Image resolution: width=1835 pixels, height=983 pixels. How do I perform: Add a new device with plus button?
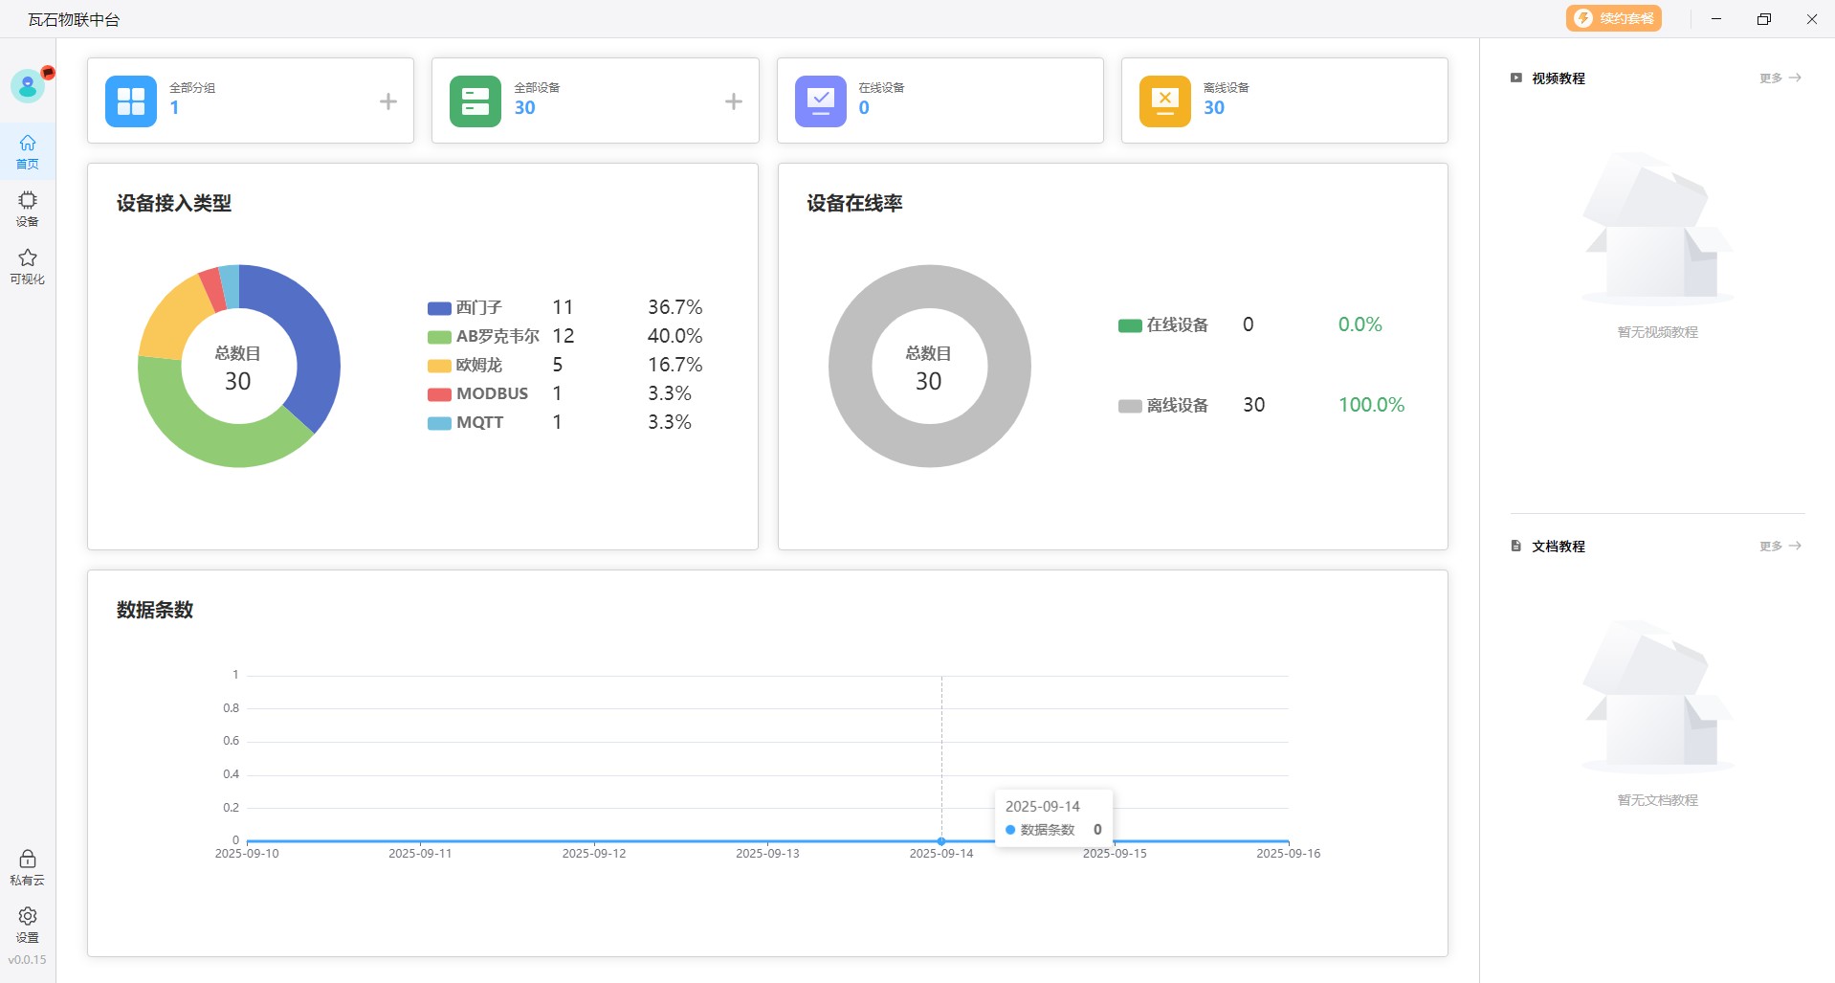(x=733, y=101)
